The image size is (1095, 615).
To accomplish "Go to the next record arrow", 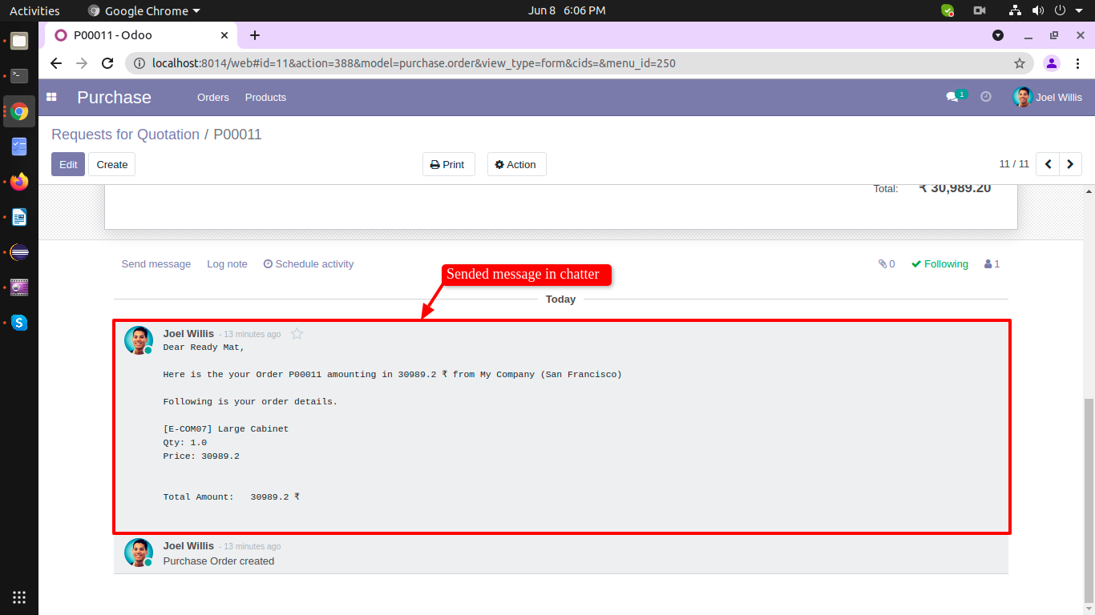I will 1071,164.
